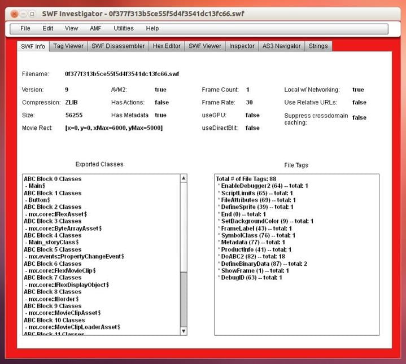Click the Exported Classes scroll down arrow
The image size is (406, 364).
tap(184, 331)
